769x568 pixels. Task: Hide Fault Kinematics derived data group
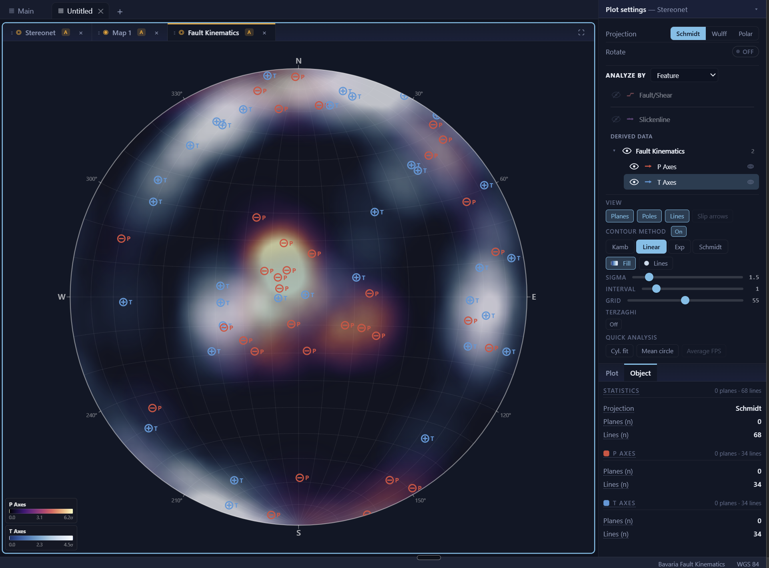(x=627, y=151)
